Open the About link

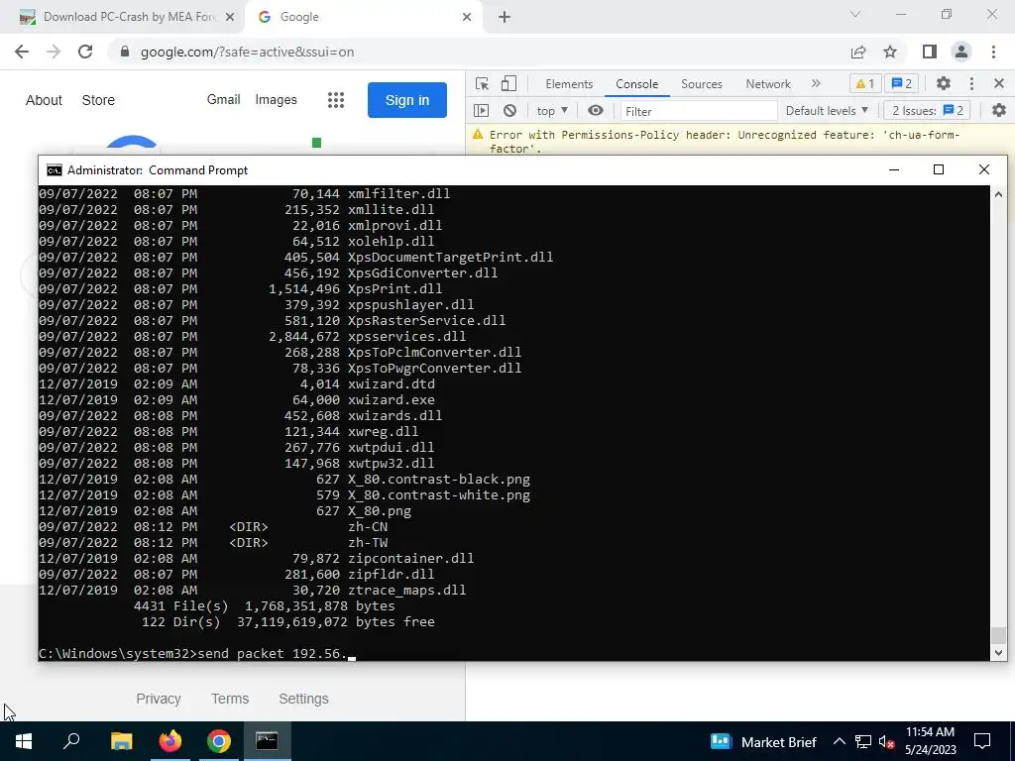(44, 100)
